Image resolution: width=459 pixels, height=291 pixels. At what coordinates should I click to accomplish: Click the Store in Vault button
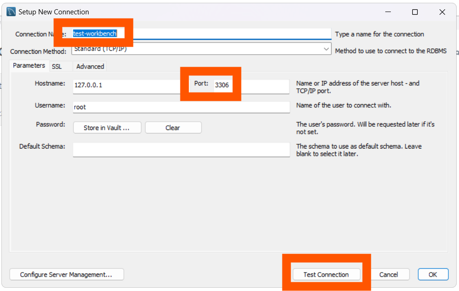(x=107, y=128)
